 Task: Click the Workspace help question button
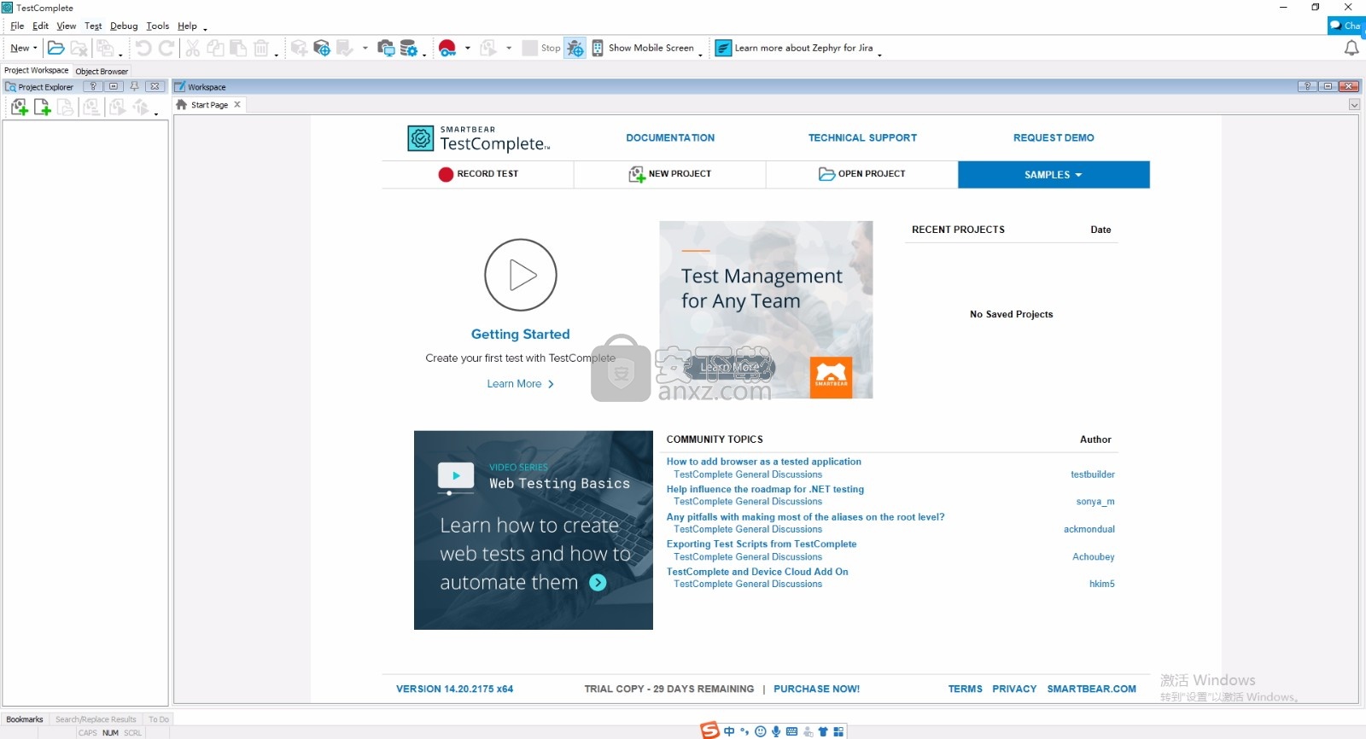(x=1307, y=86)
